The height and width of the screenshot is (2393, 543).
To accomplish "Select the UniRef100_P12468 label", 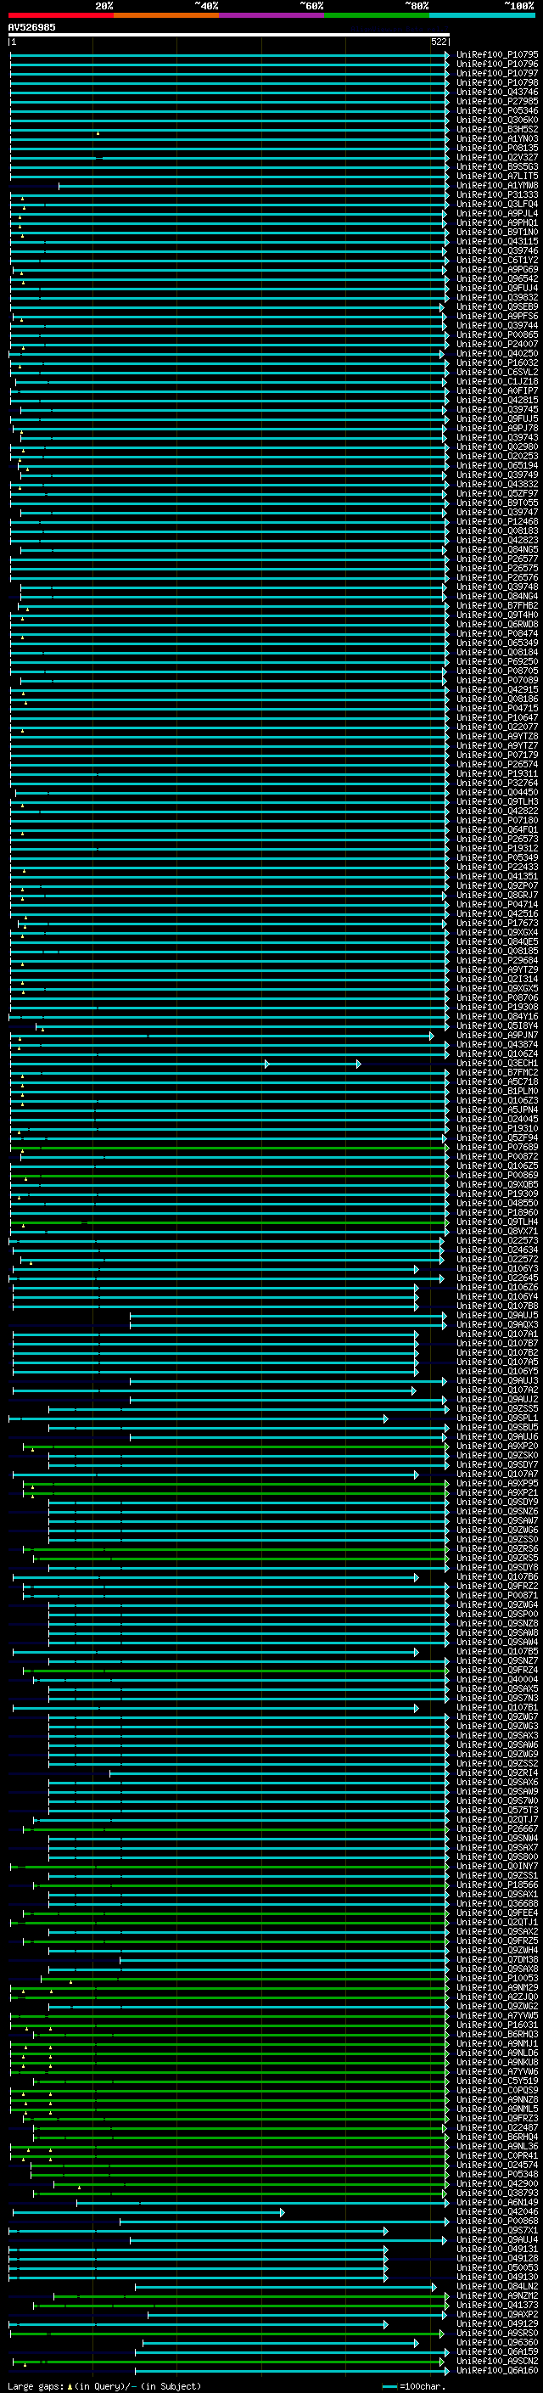I will (x=497, y=521).
